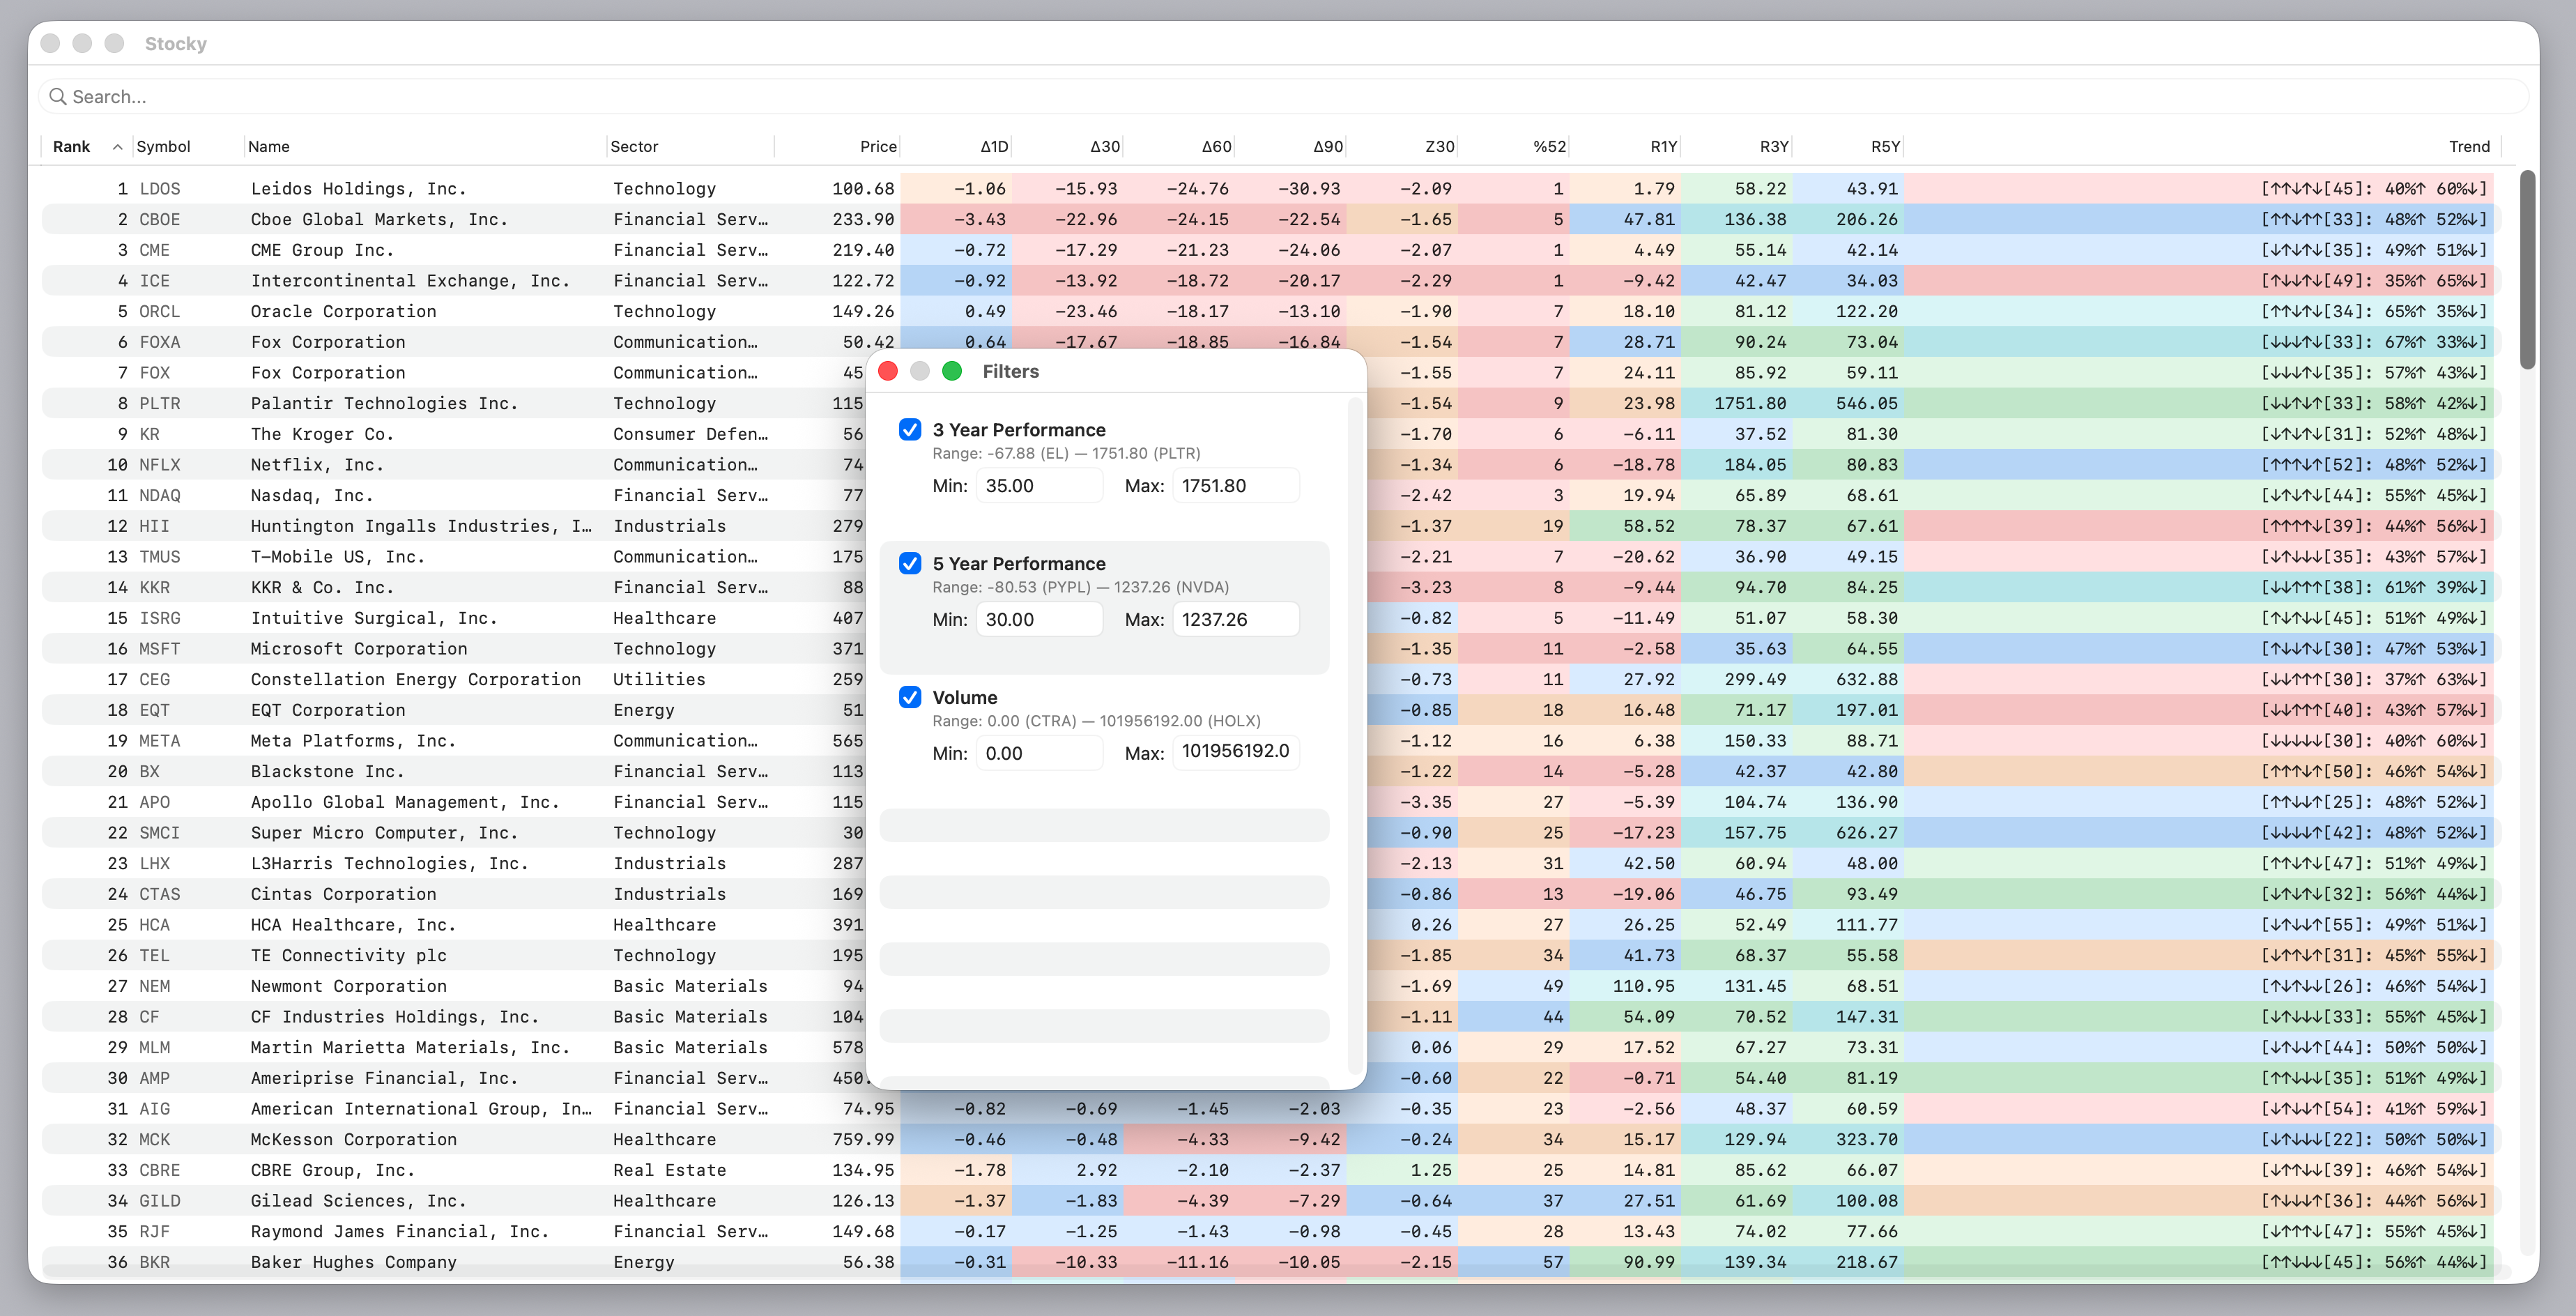Click the Search field in Stocky
The height and width of the screenshot is (1316, 2576).
coord(1283,97)
